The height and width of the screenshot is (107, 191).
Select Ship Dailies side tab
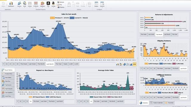(8, 77)
